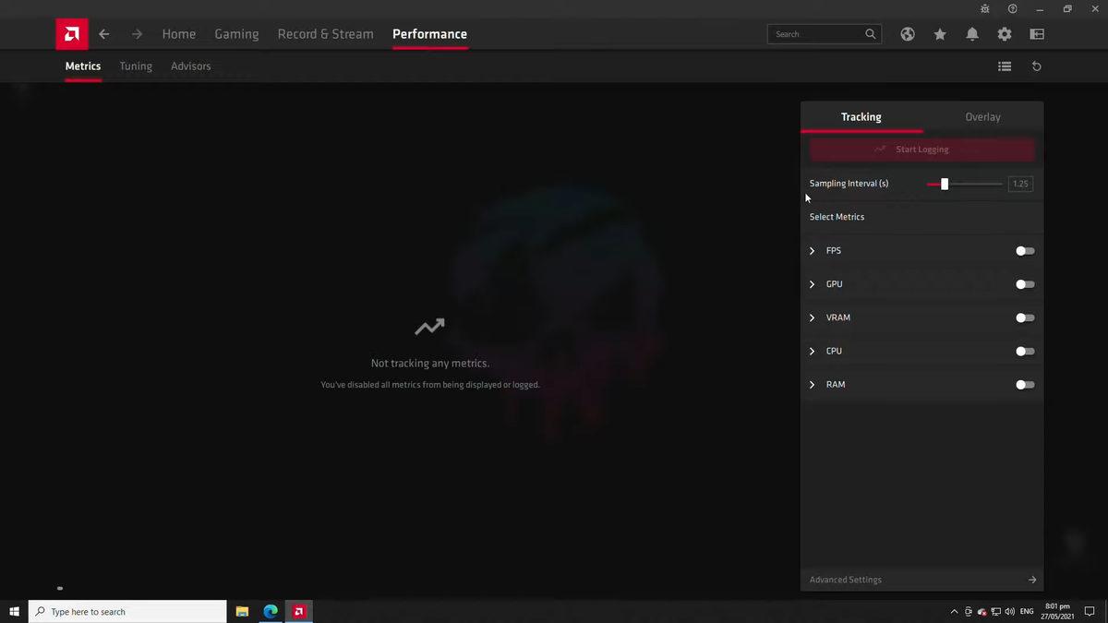This screenshot has width=1108, height=623.
Task: Click the AMD logo home icon
Action: (x=71, y=34)
